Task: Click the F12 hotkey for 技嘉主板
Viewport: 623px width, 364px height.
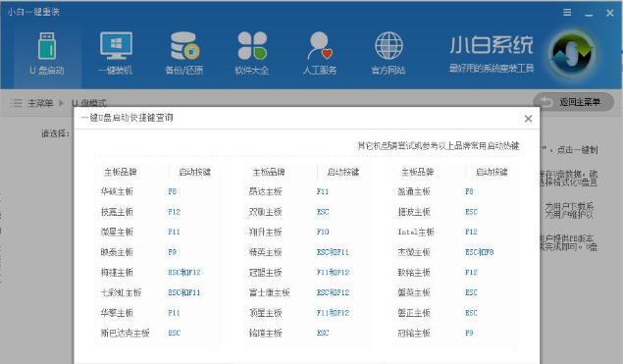Action: coord(174,212)
